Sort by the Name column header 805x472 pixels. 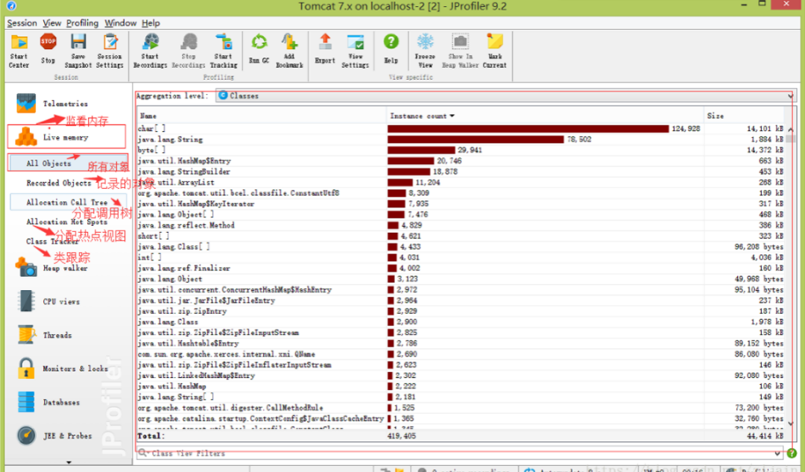pos(262,116)
